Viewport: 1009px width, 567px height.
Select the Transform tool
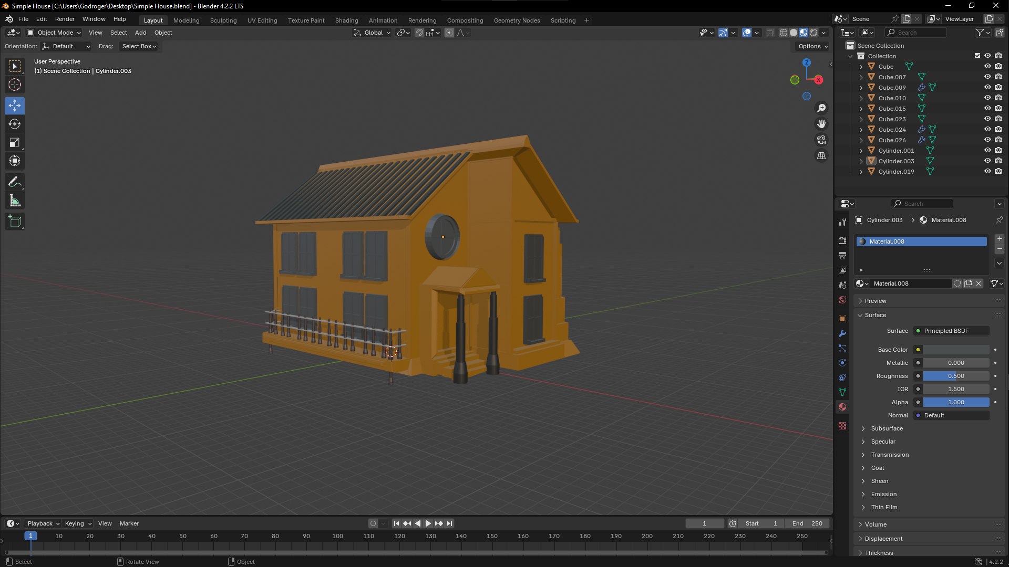tap(15, 161)
